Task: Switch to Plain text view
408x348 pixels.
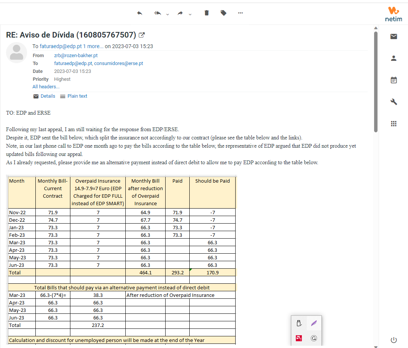Action: (74, 96)
